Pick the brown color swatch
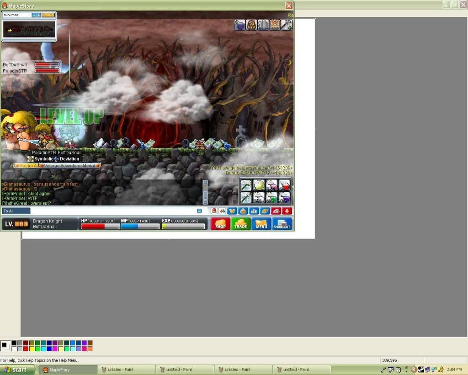Viewport: 468px width, 375px height. click(90, 343)
